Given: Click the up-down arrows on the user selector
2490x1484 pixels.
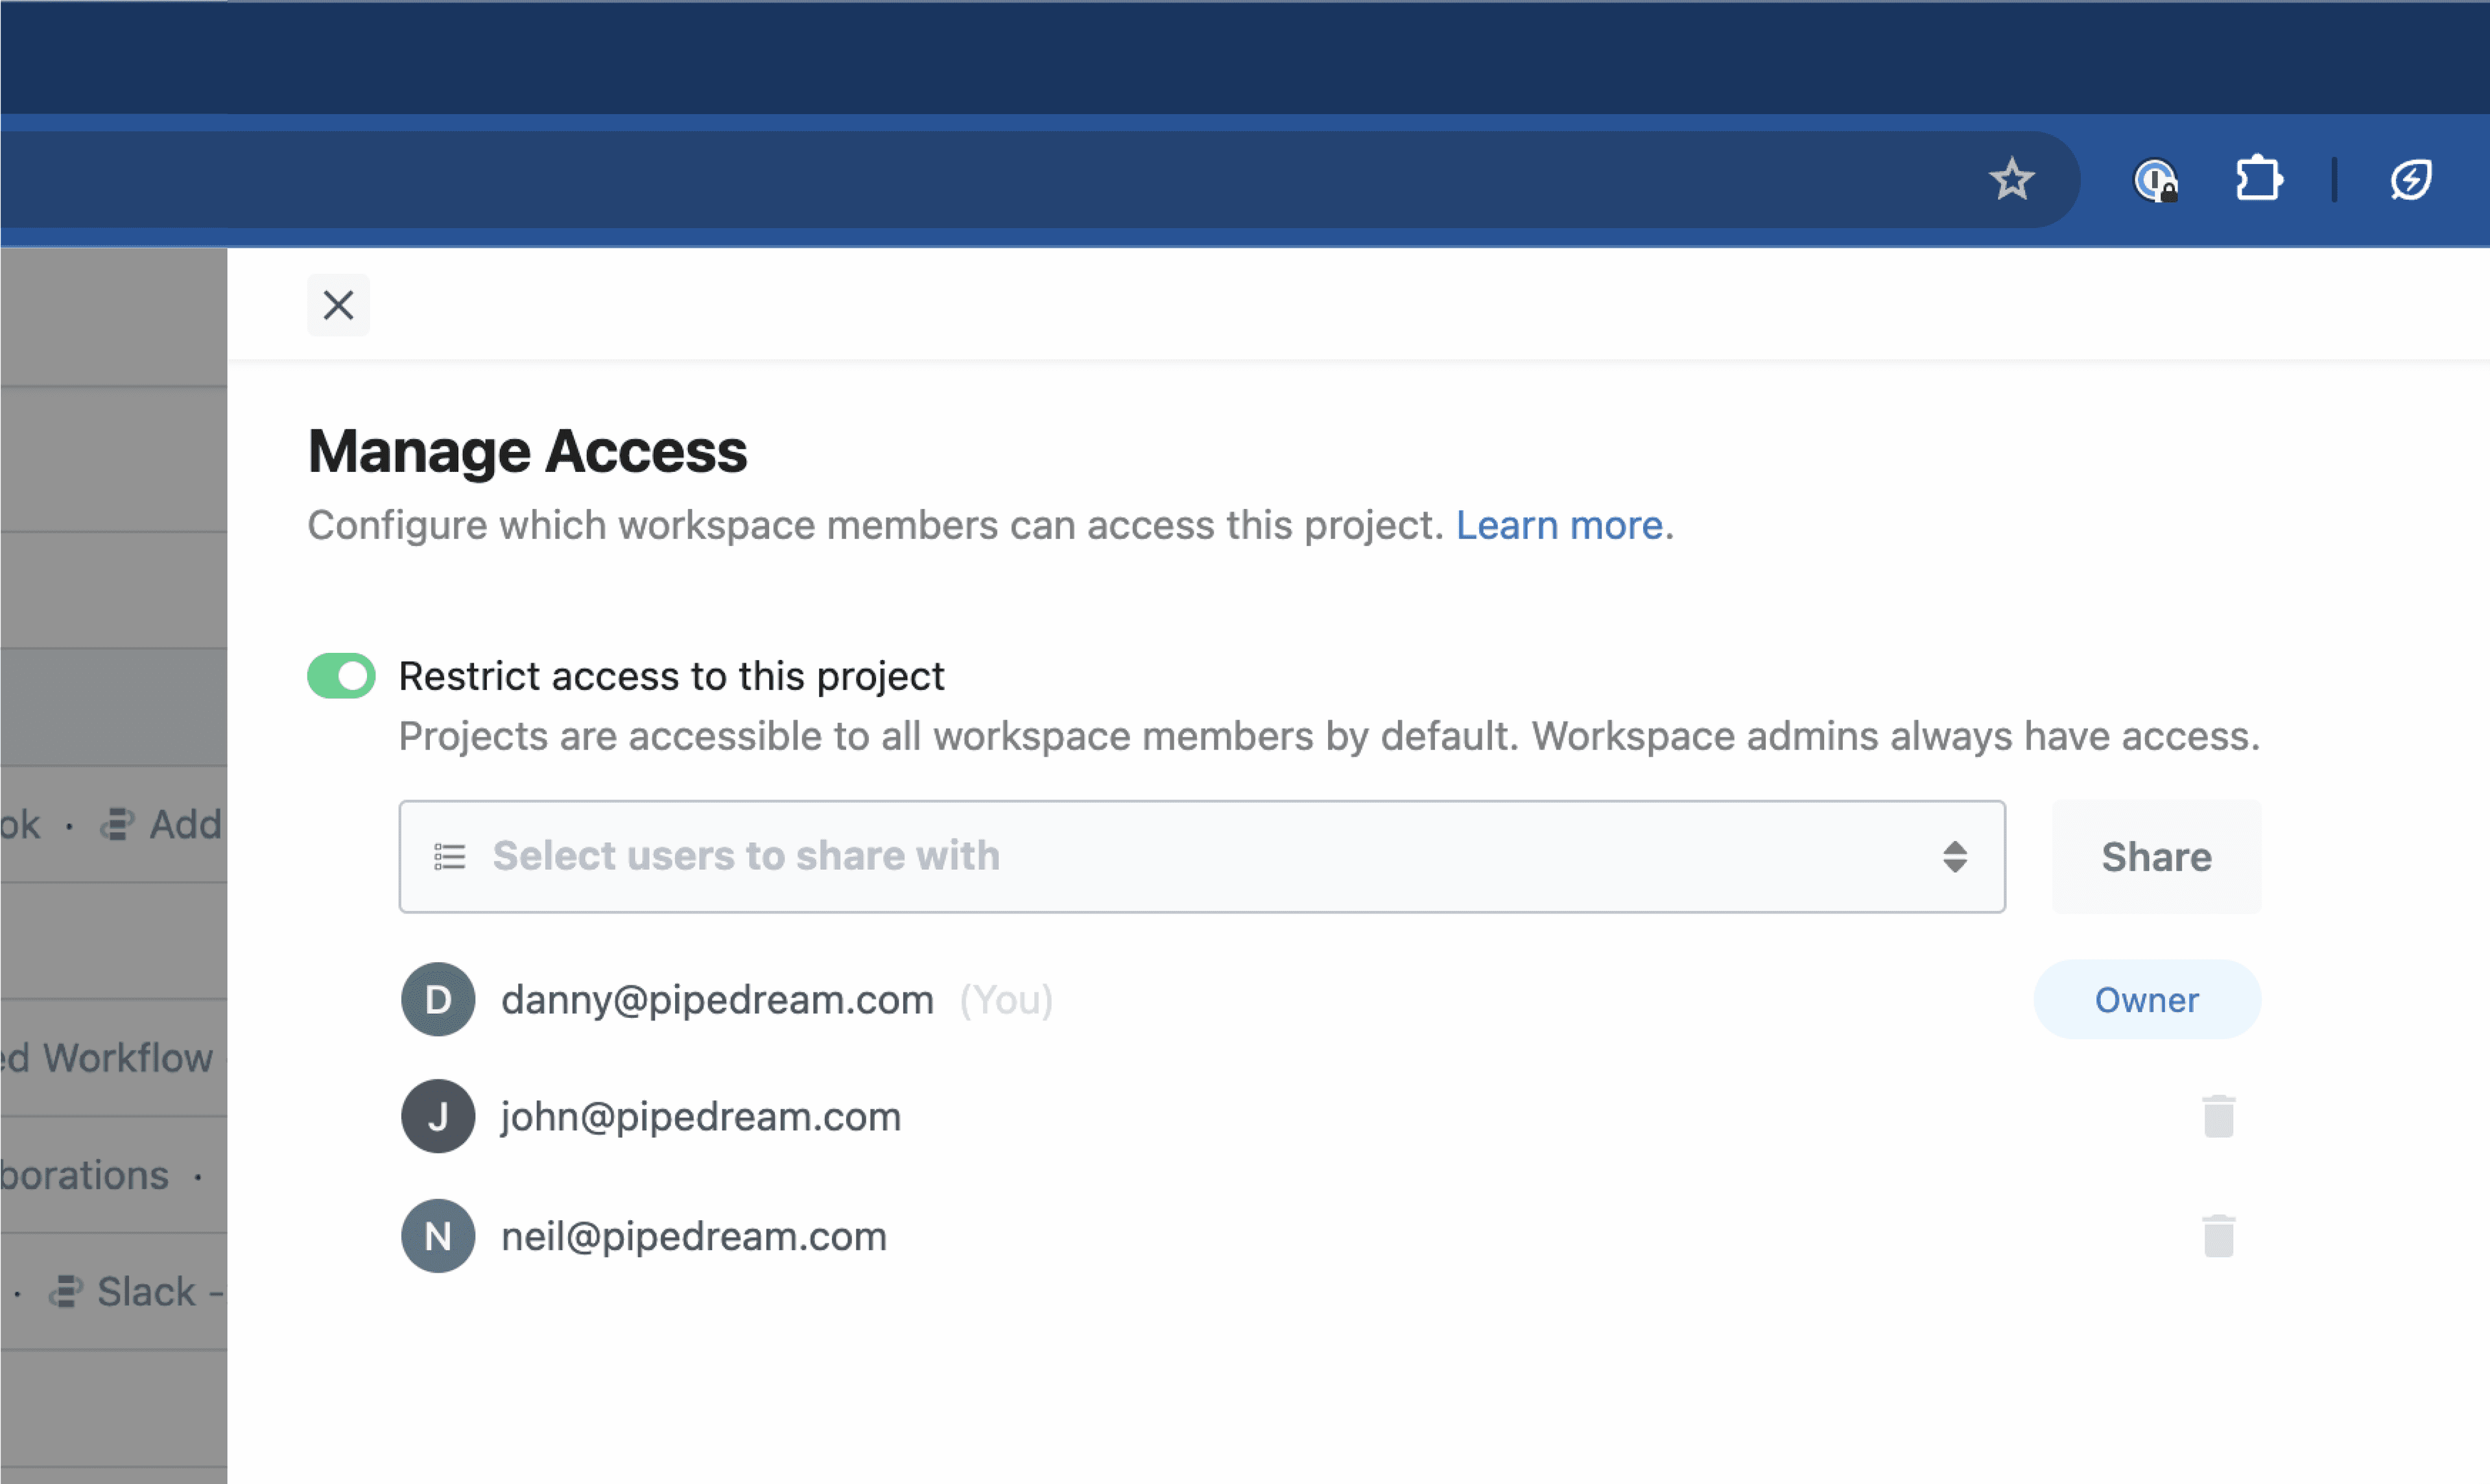Looking at the screenshot, I should (x=1955, y=857).
